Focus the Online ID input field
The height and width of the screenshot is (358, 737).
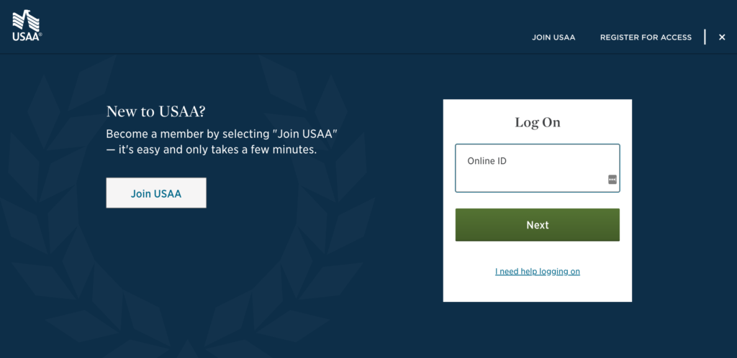537,168
